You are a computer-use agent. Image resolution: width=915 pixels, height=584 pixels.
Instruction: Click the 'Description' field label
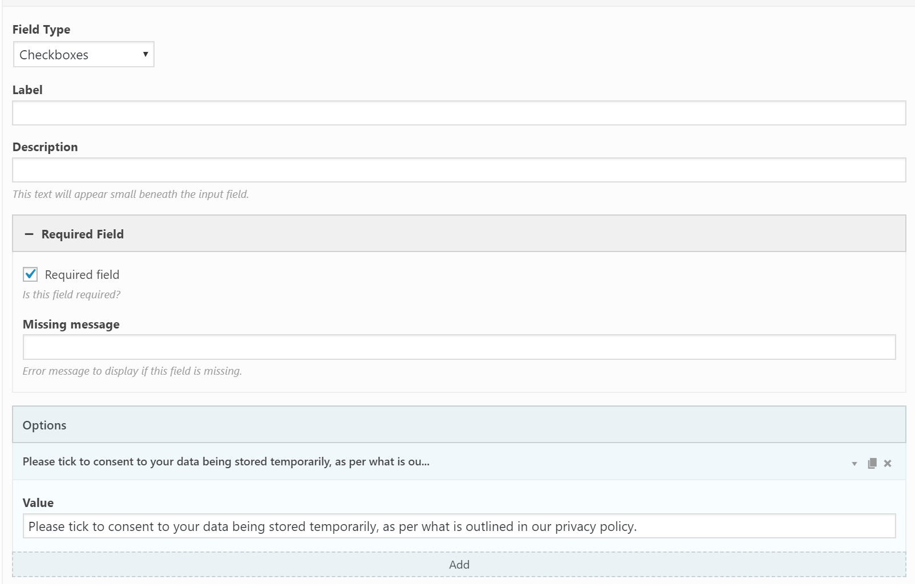click(45, 147)
